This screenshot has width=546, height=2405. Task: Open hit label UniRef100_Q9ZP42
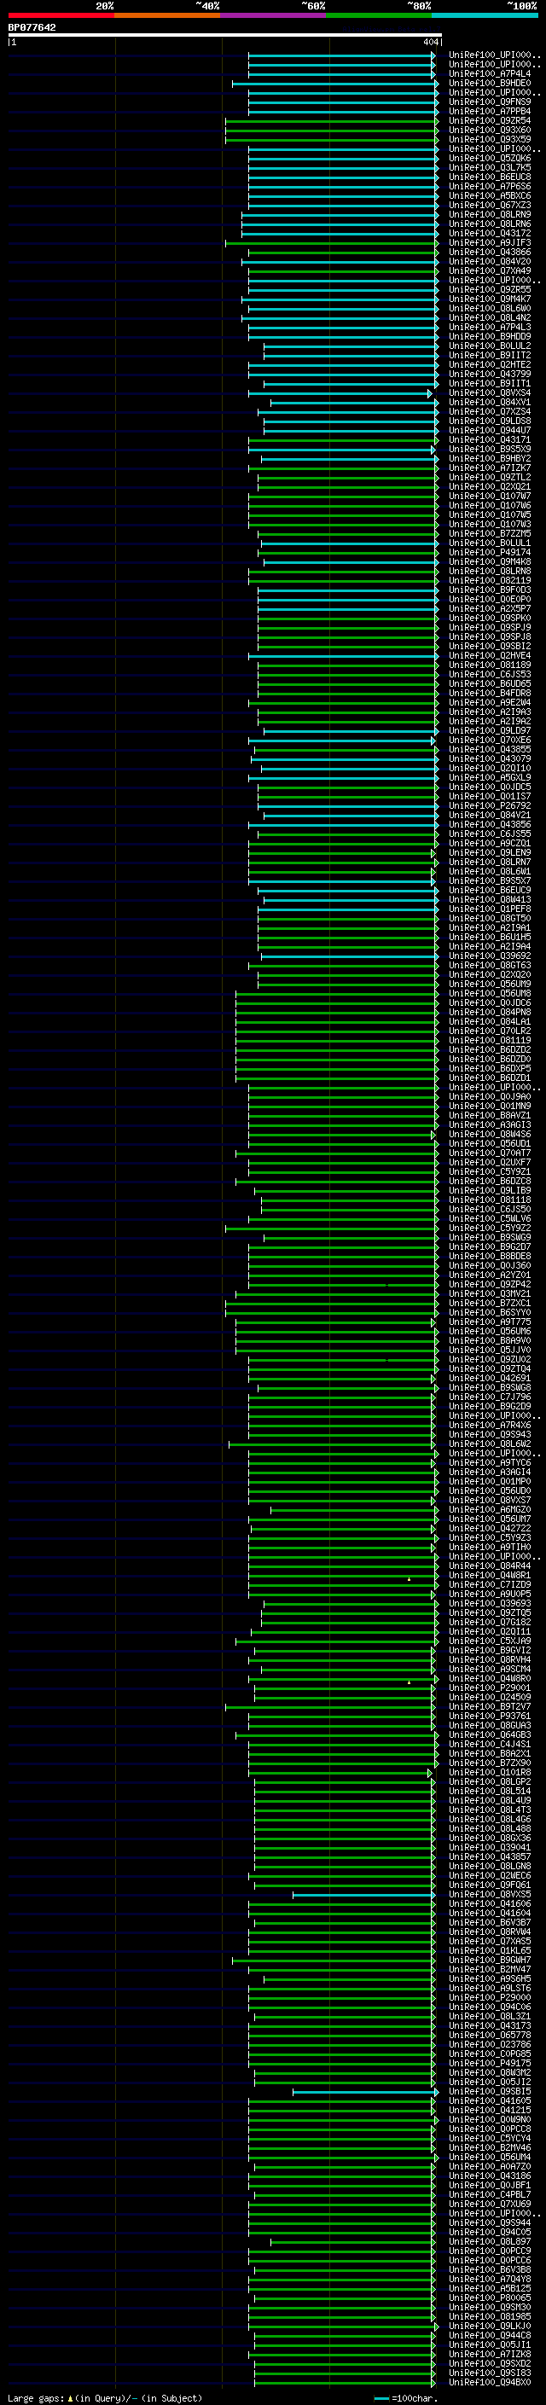coord(489,1284)
